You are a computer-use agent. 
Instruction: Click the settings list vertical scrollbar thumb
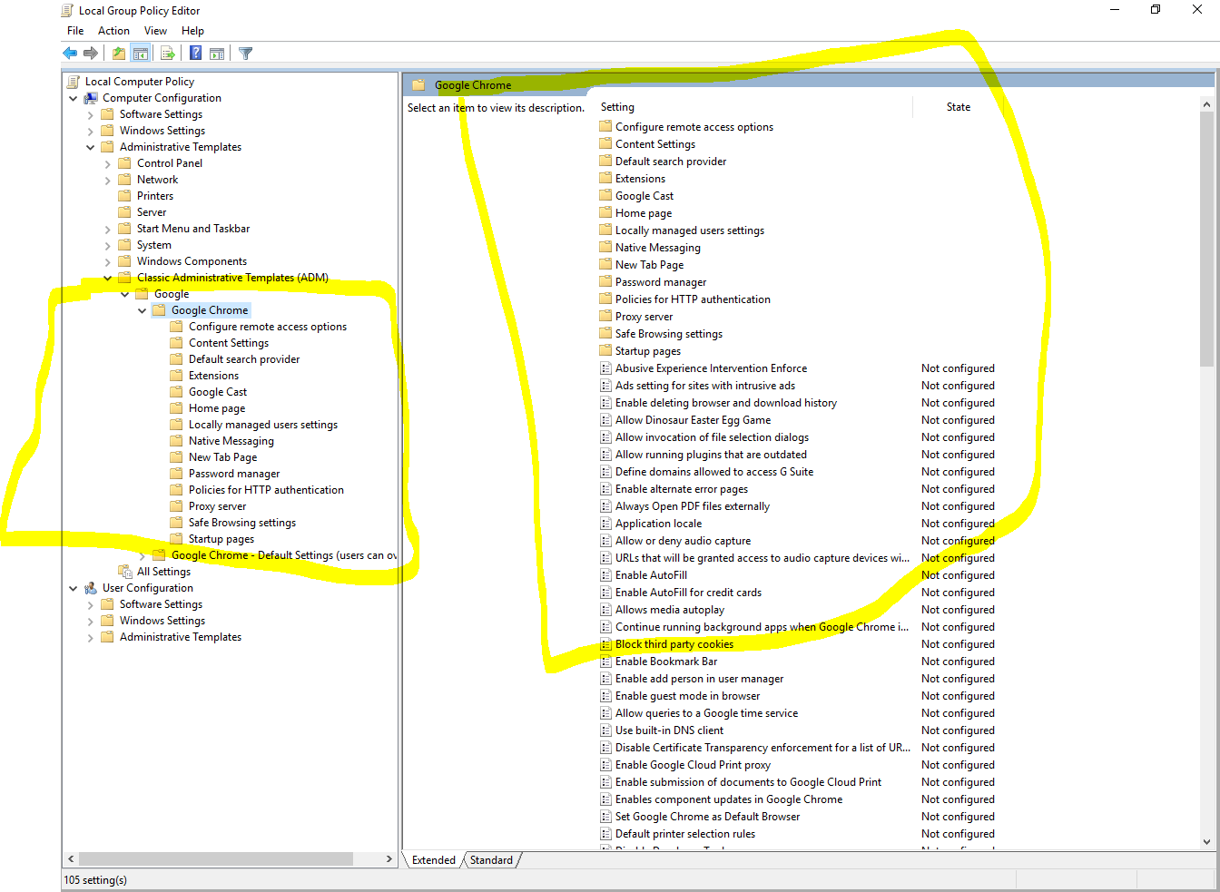pos(1206,240)
